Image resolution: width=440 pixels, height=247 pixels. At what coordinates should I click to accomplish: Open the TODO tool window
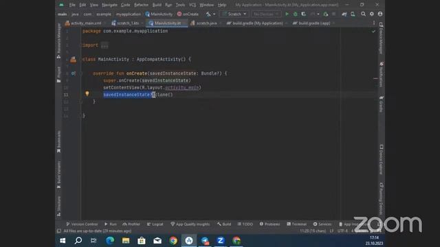(x=245, y=224)
